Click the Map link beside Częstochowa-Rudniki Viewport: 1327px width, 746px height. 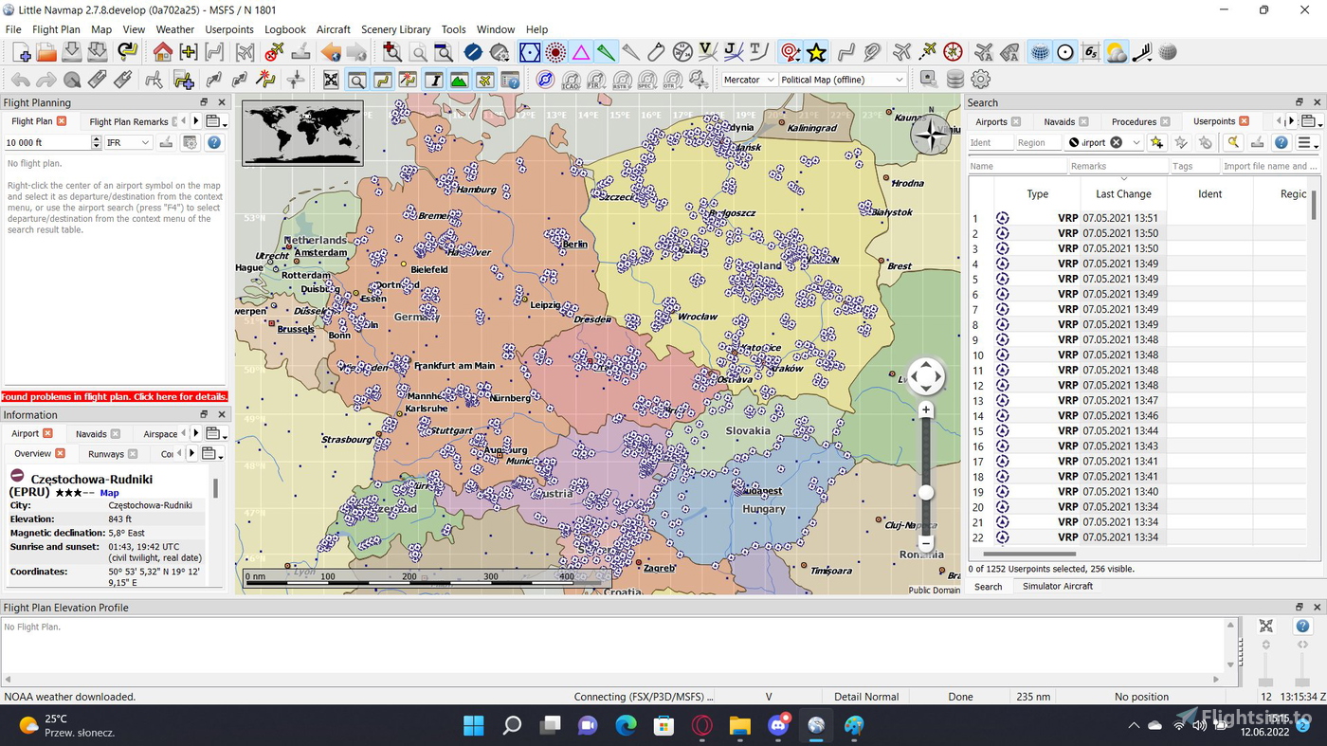click(109, 492)
